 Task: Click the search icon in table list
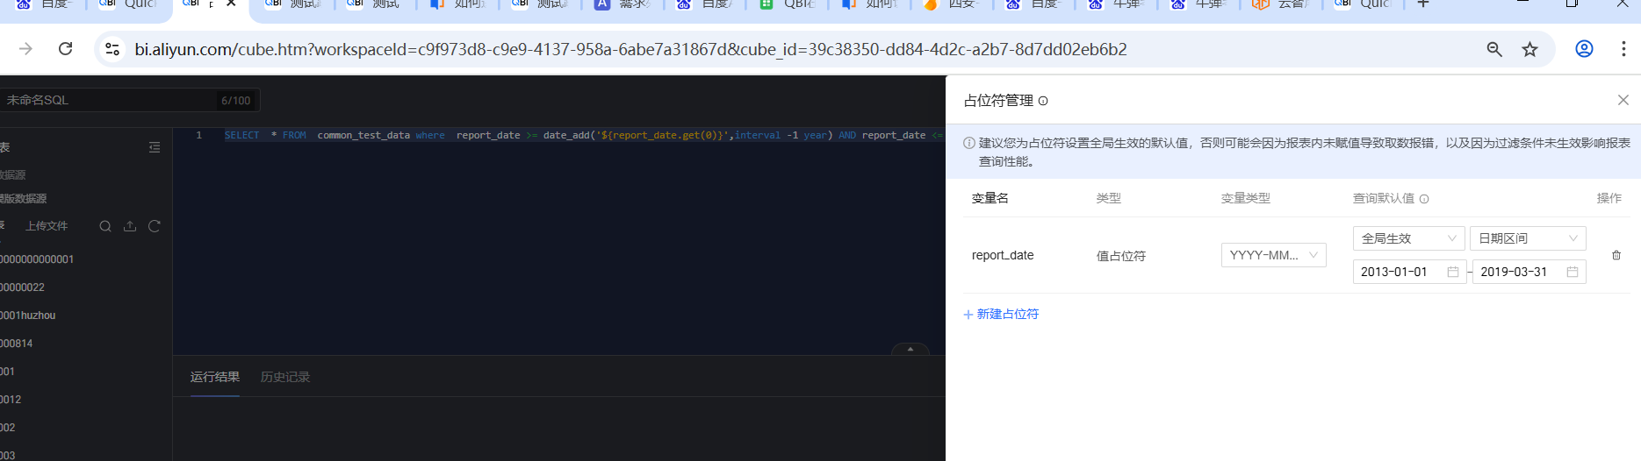pyautogui.click(x=105, y=226)
